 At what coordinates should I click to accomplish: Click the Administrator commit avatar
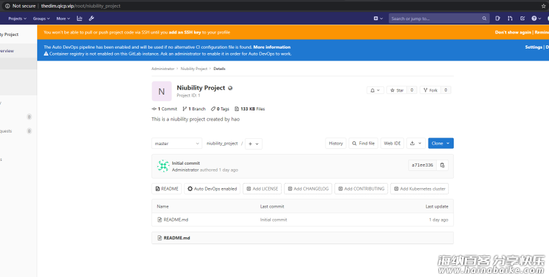(x=163, y=166)
